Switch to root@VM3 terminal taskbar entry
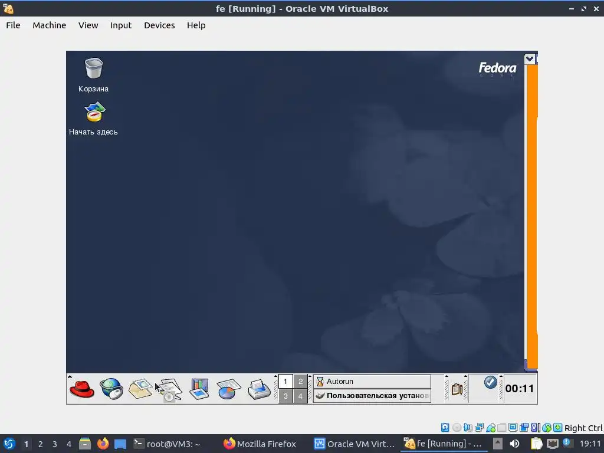The height and width of the screenshot is (453, 604). (167, 444)
